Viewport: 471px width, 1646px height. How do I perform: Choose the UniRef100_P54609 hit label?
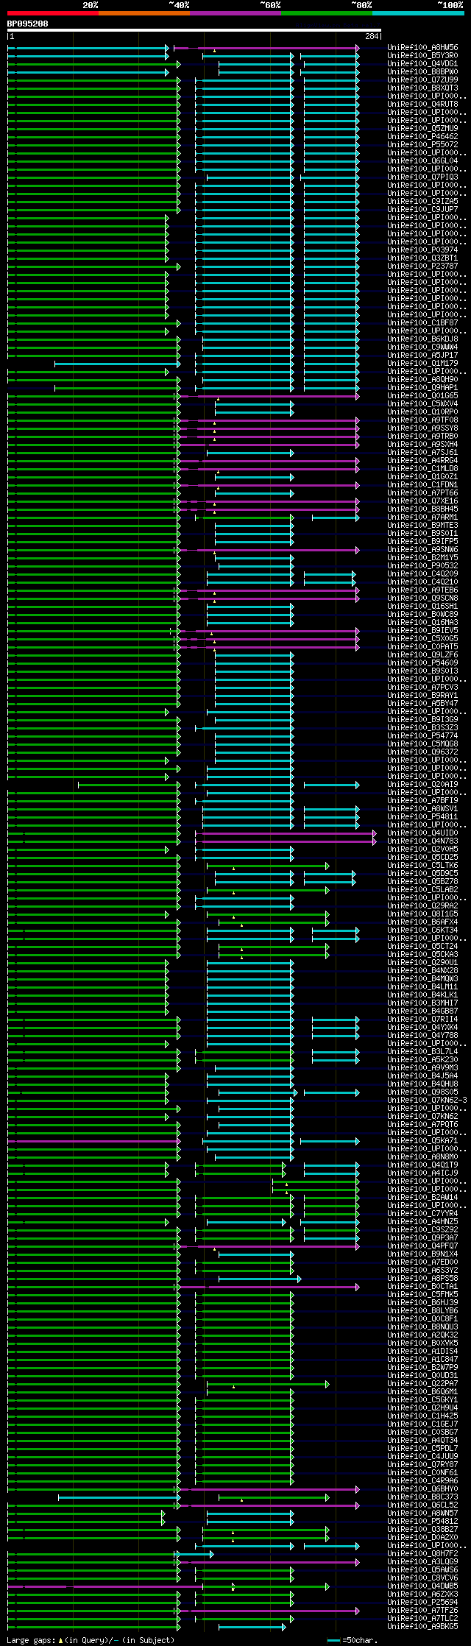(x=422, y=663)
